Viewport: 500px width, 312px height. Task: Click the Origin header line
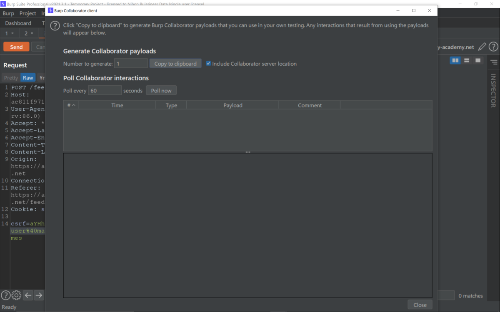tap(24, 159)
